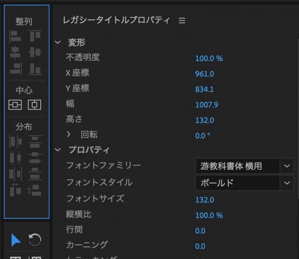299x259 pixels.
Task: Click the align horizontal center icon under 整列
Action: [15, 52]
